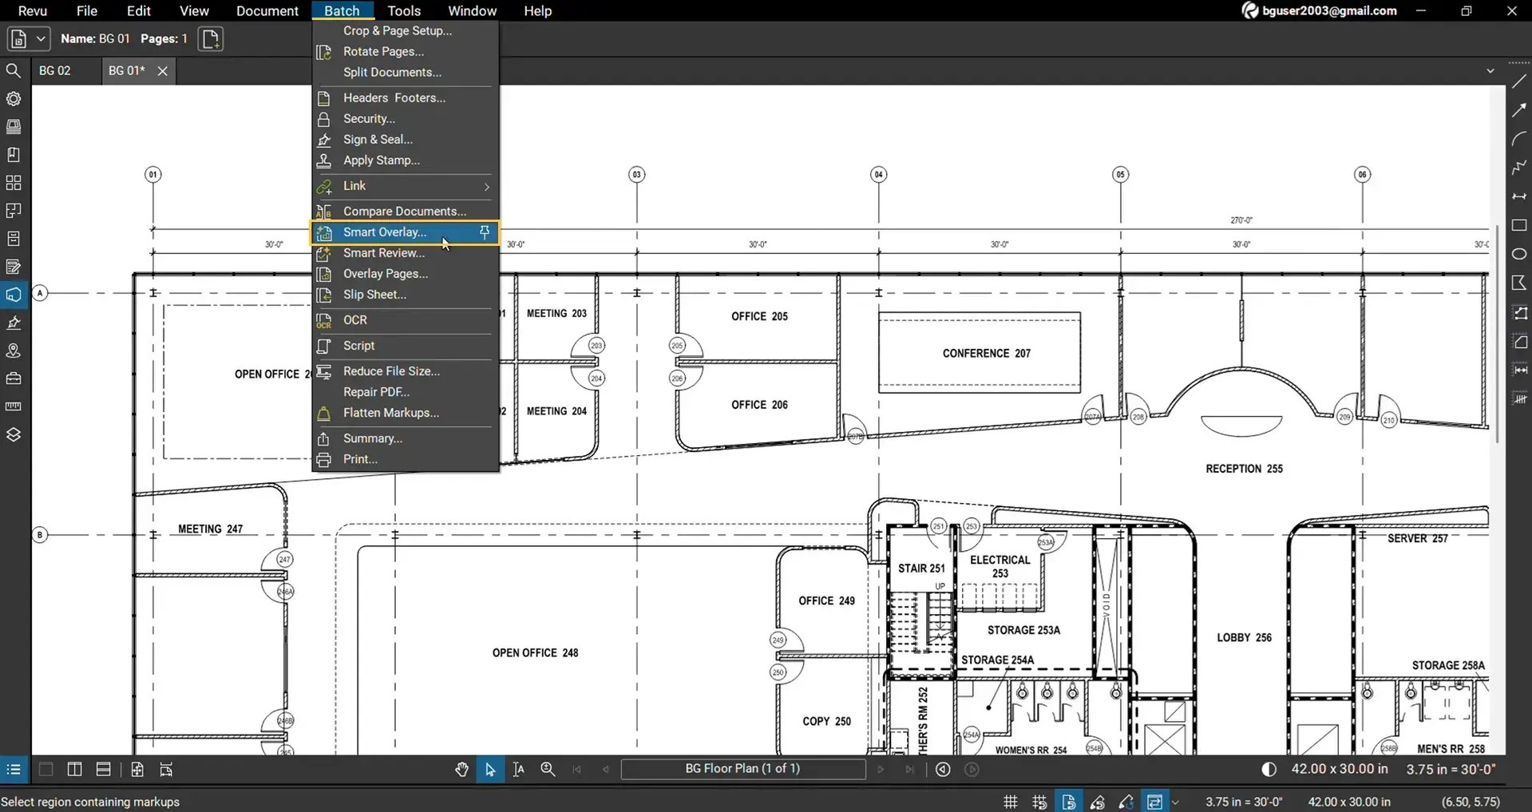
Task: Open the View menu
Action: [194, 11]
